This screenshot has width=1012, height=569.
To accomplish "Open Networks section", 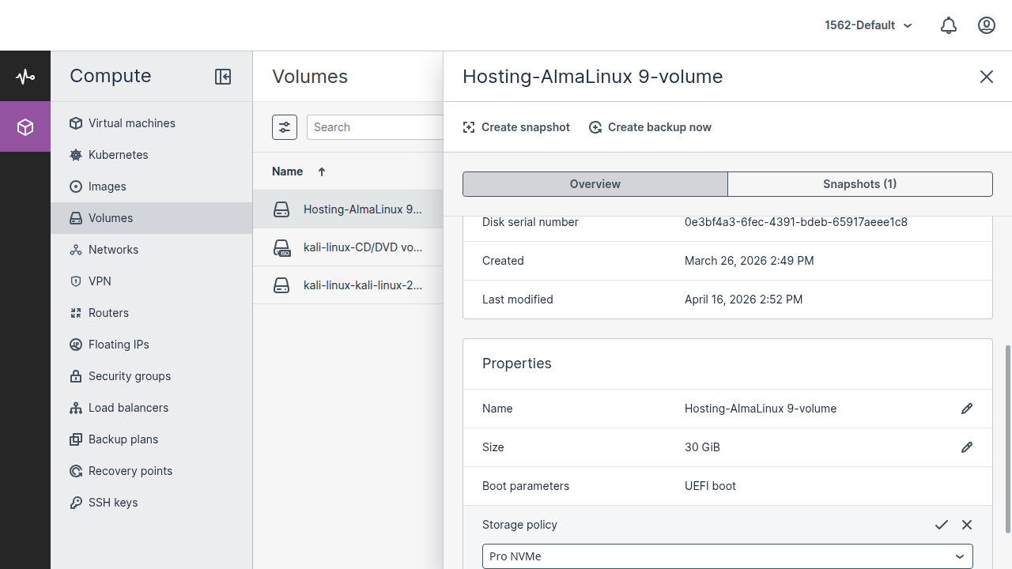I will point(151,250).
